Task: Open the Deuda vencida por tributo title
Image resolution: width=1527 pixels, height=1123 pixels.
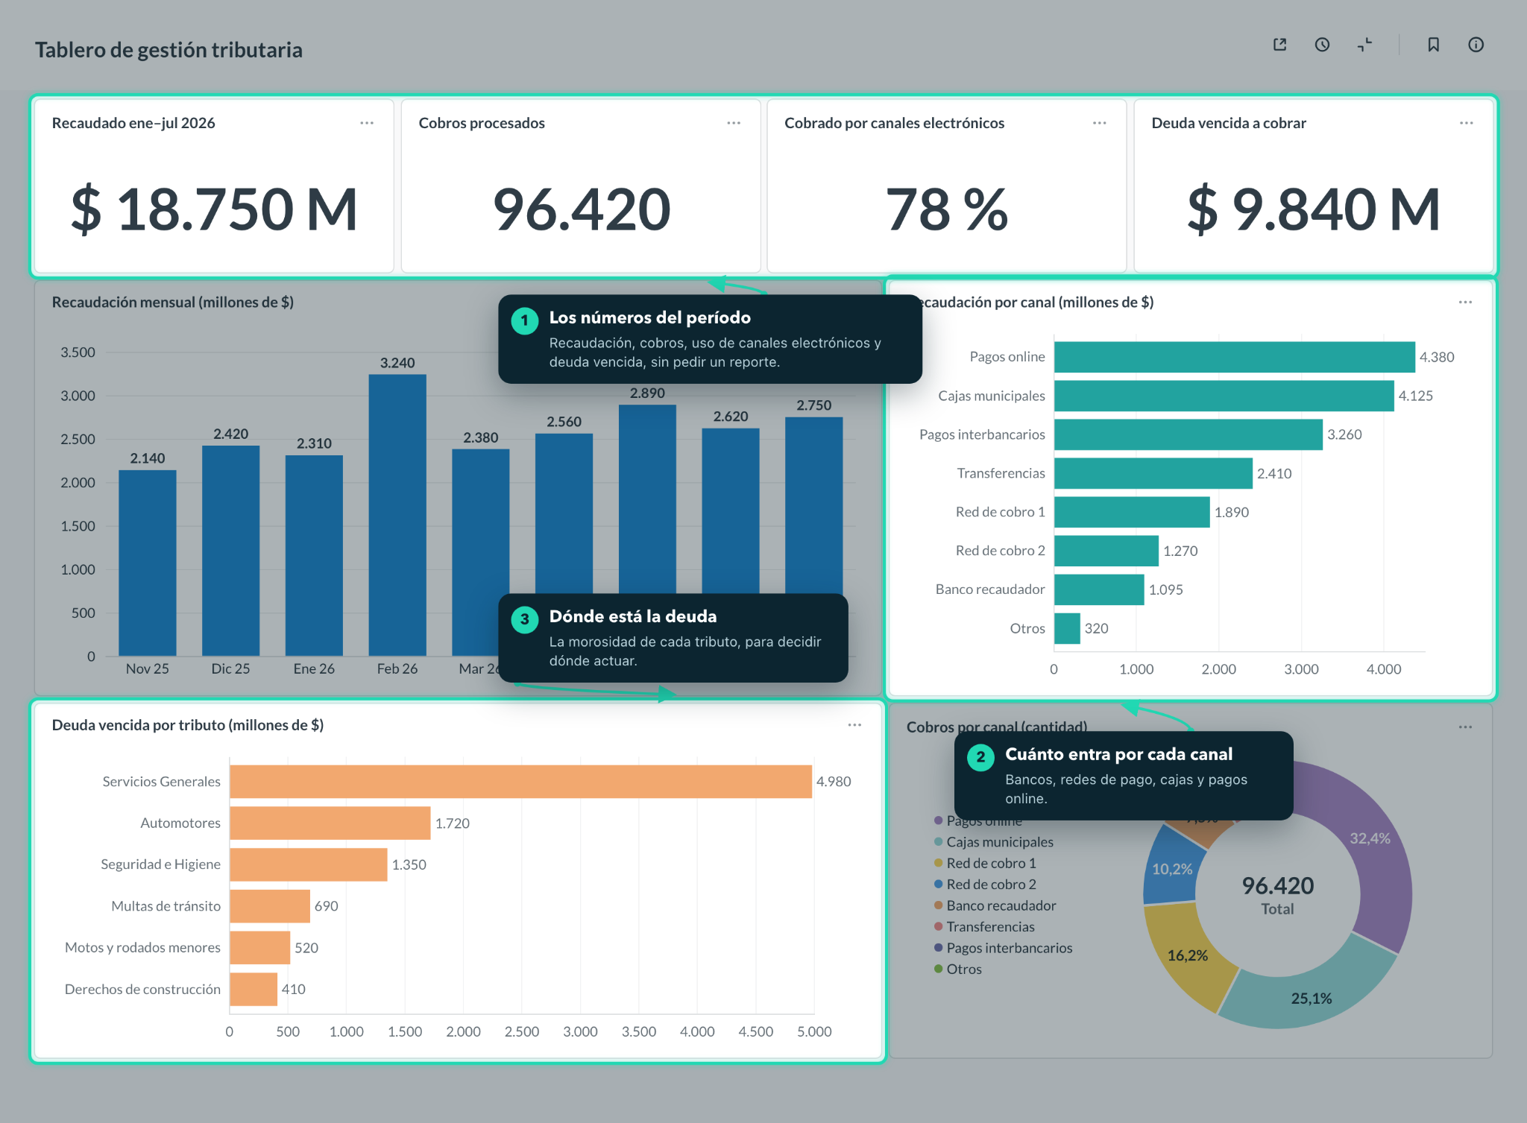Action: [187, 725]
